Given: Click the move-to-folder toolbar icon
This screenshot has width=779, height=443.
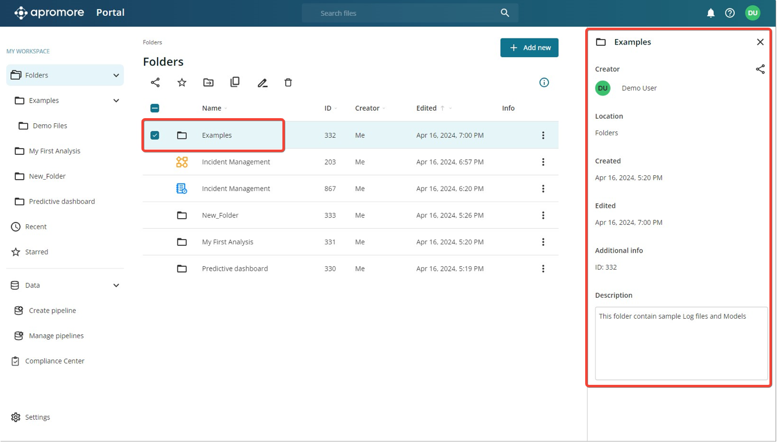Looking at the screenshot, I should (x=208, y=82).
